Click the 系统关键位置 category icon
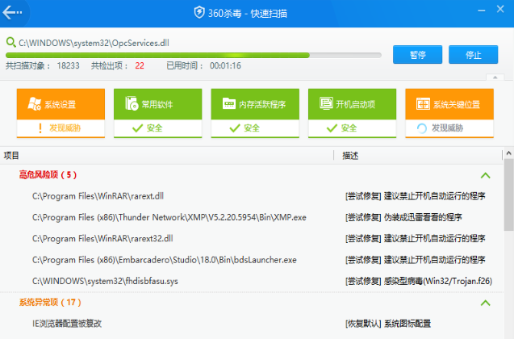 [x=423, y=104]
